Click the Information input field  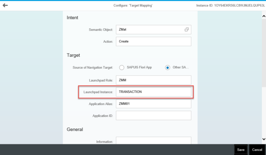pyautogui.click(x=154, y=140)
